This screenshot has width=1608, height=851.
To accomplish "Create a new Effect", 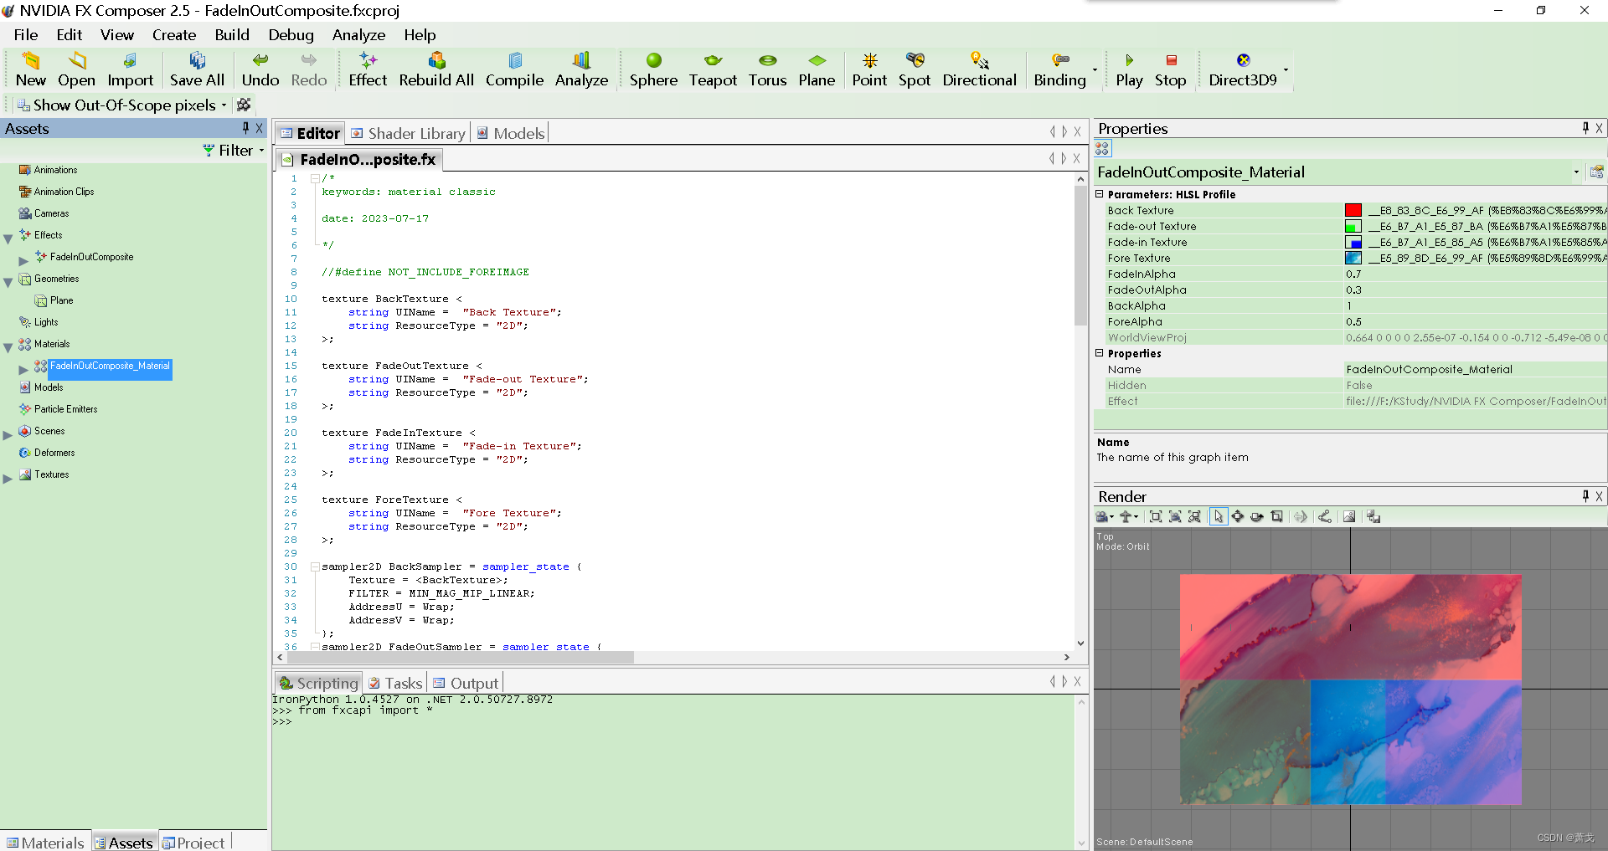I will tap(368, 69).
